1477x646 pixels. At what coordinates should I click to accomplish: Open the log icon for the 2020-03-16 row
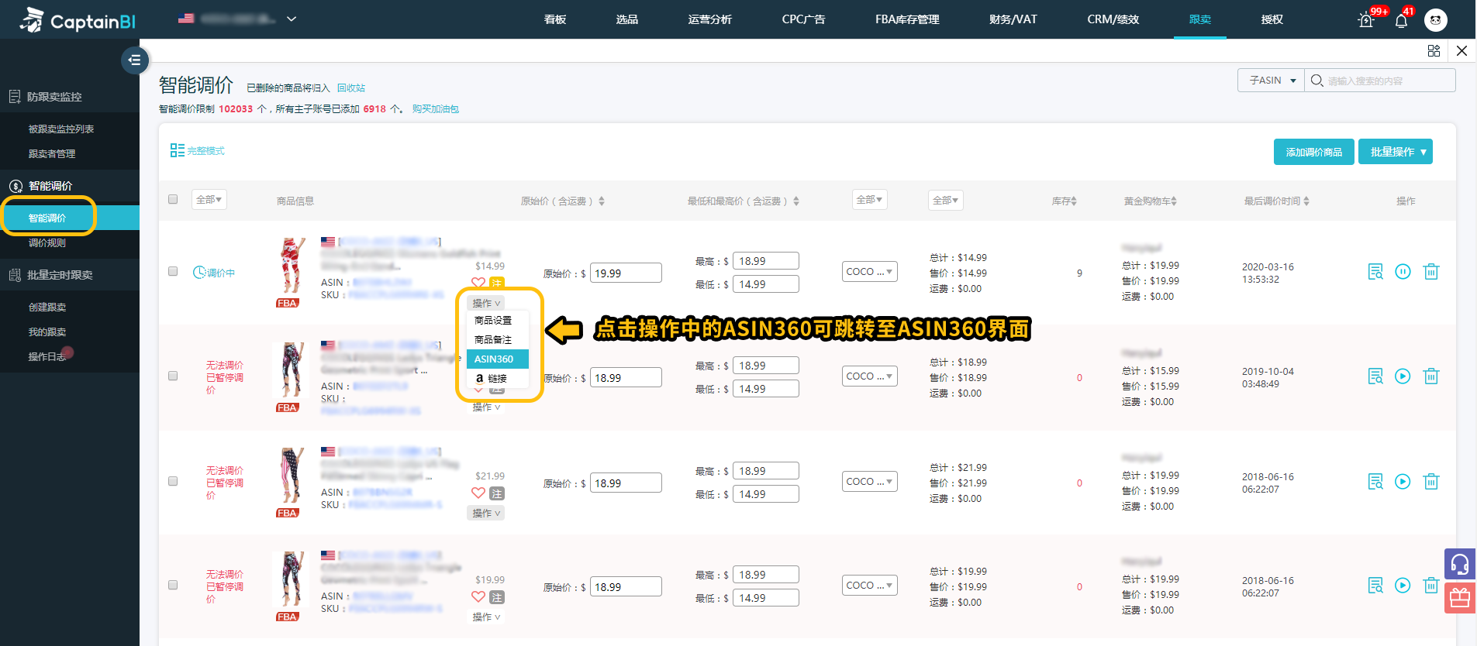1375,272
